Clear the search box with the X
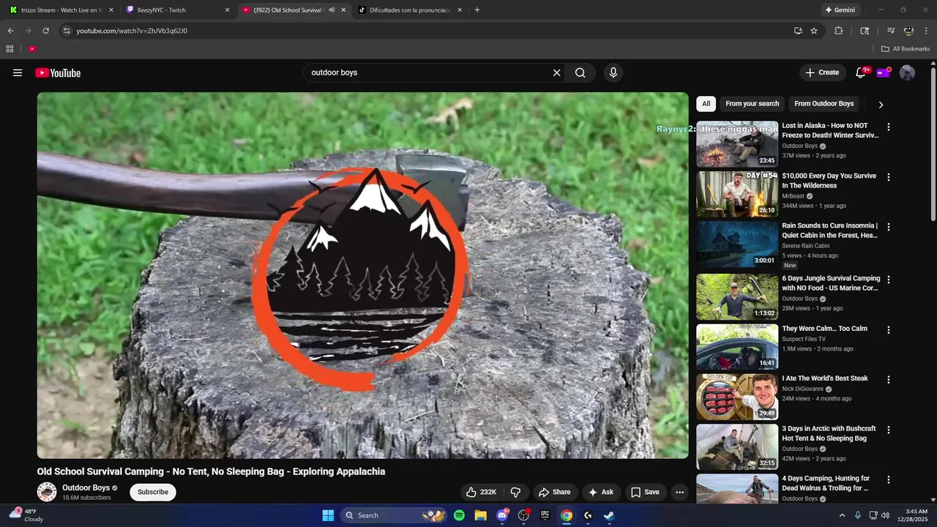 556,72
